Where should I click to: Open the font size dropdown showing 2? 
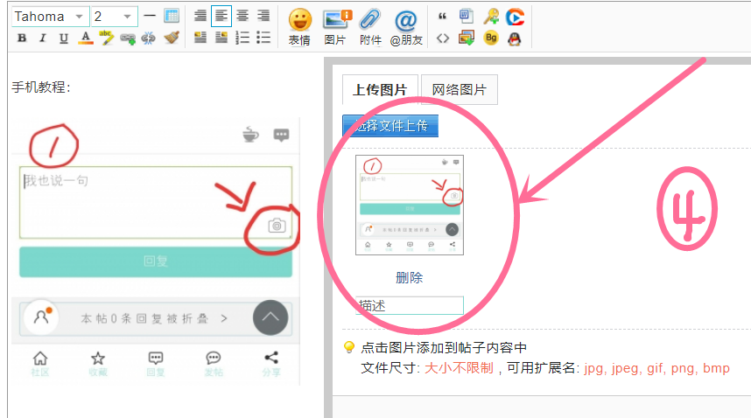pos(115,17)
